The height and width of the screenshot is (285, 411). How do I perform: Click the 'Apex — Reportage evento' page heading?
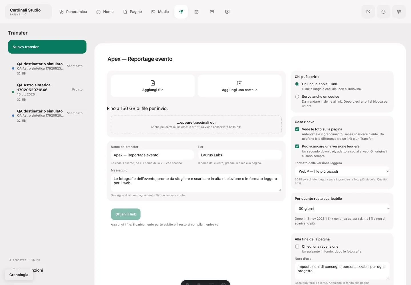tap(140, 59)
